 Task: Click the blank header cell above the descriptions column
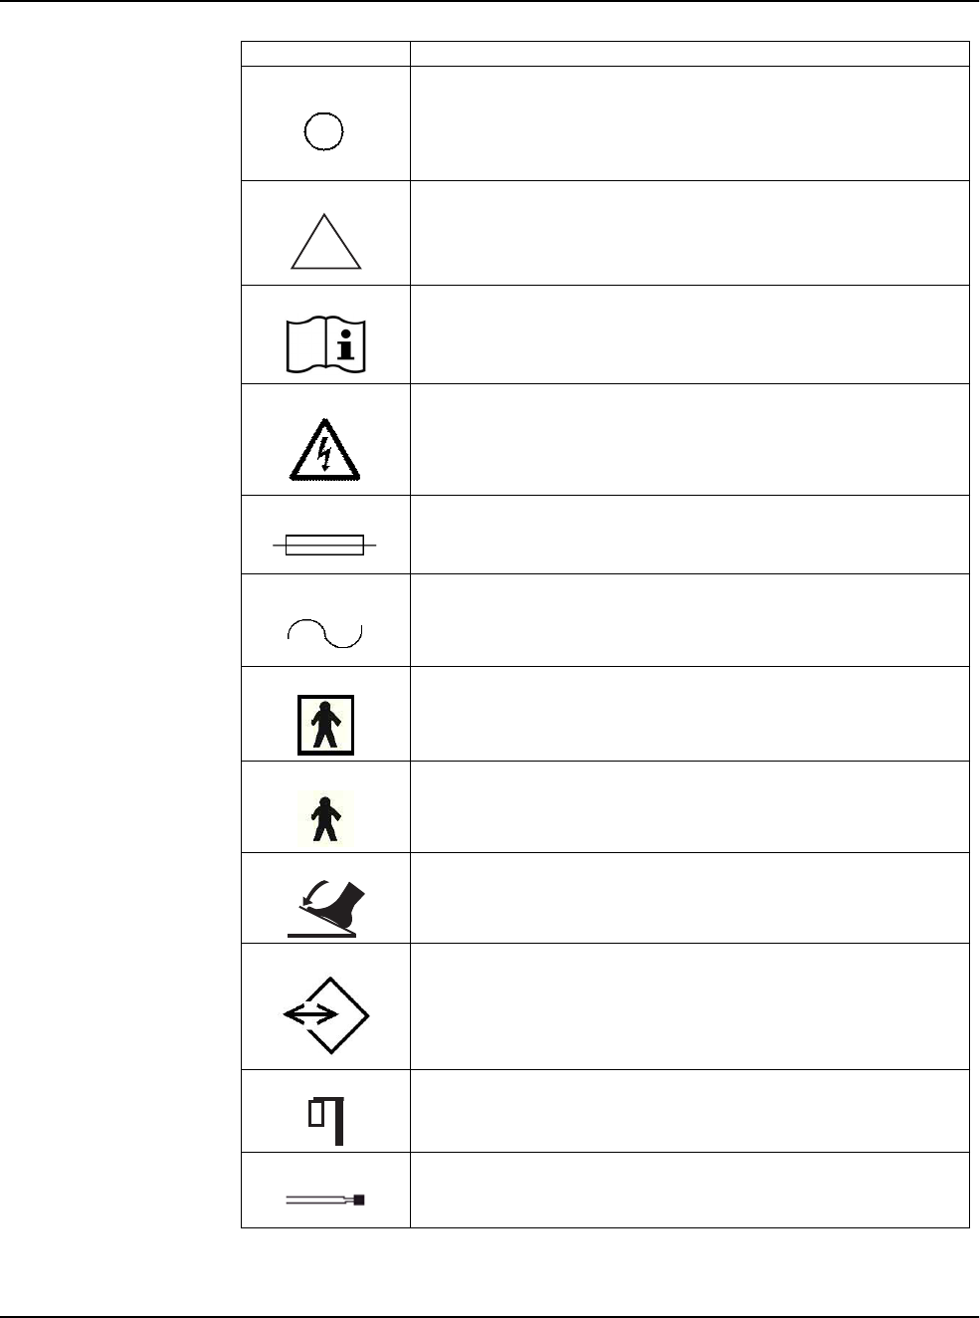pyautogui.click(x=689, y=54)
